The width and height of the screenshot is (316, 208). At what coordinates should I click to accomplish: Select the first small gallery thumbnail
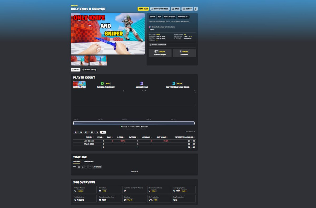(80, 60)
